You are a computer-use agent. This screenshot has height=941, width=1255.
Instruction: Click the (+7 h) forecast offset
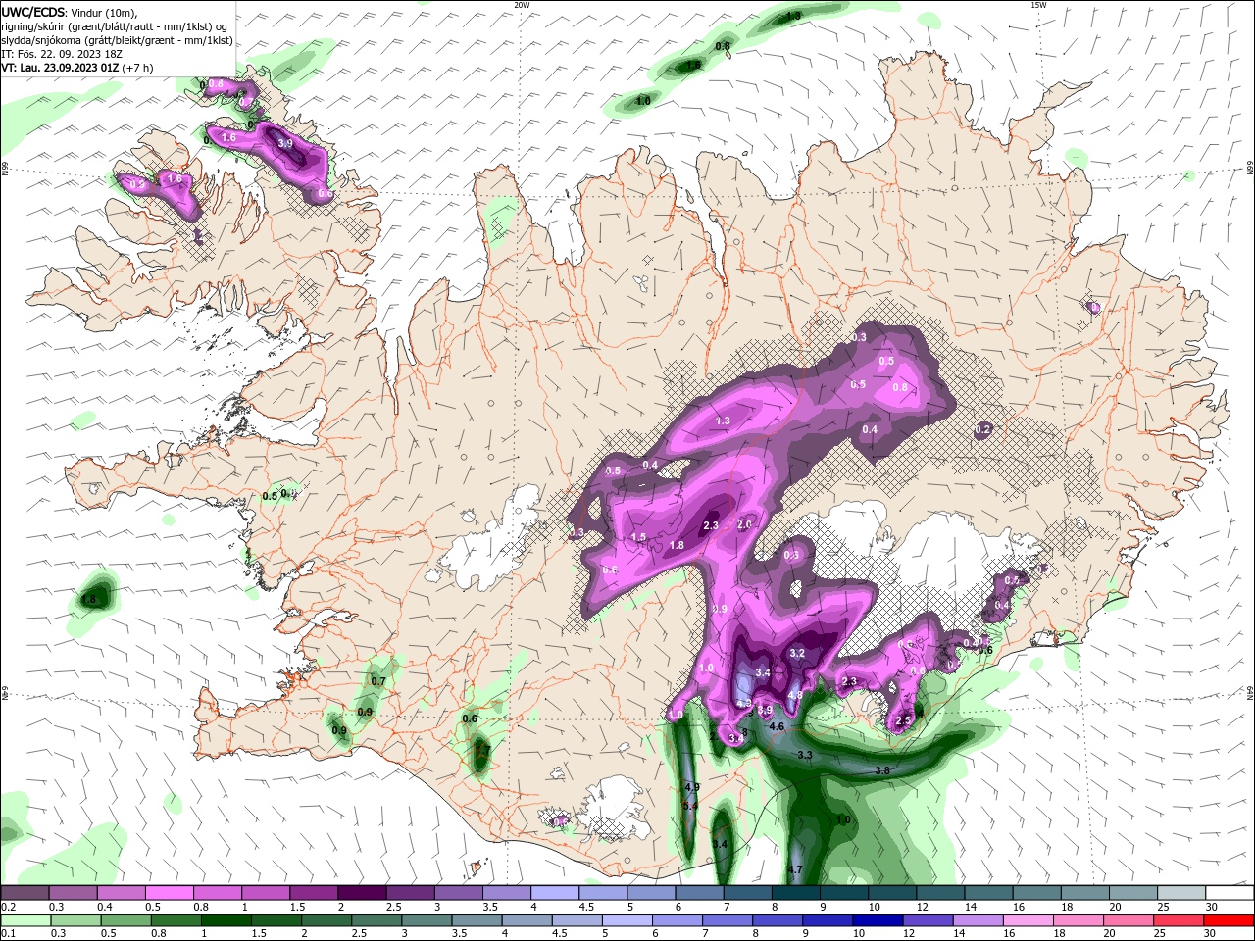[x=138, y=69]
